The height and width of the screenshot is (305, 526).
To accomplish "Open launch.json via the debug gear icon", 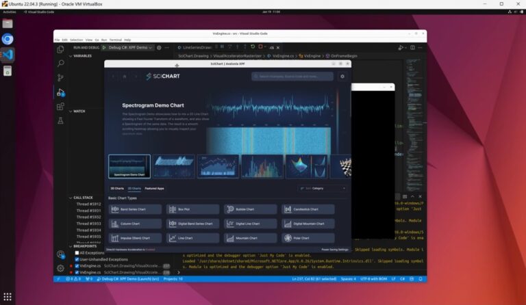I will tap(159, 48).
